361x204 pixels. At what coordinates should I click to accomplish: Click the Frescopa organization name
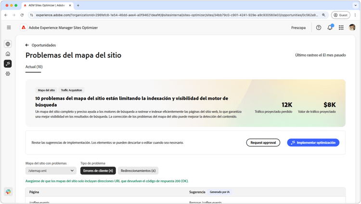point(298,27)
